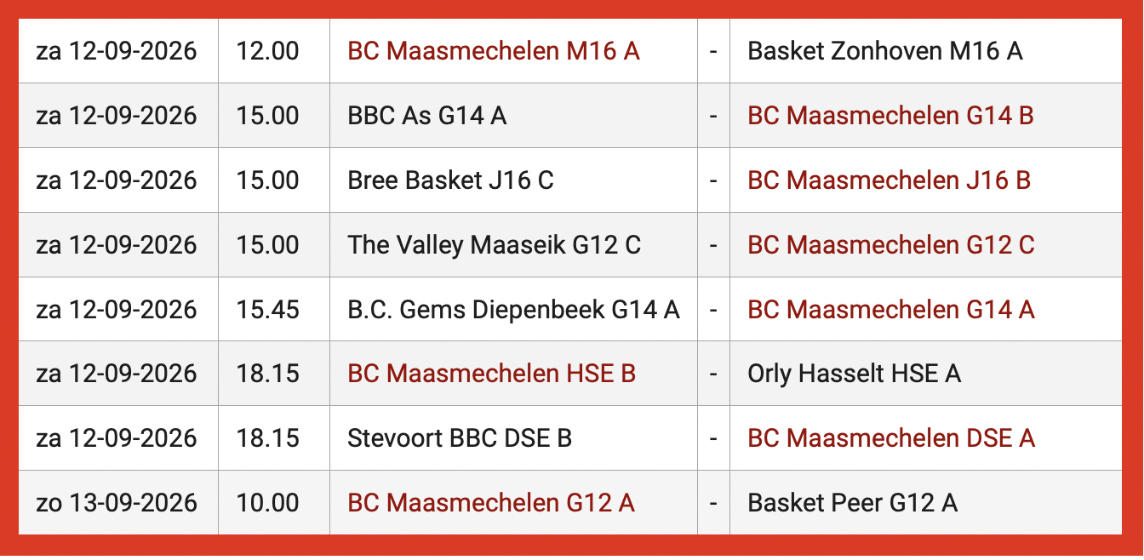The width and height of the screenshot is (1144, 560).
Task: Select B.C. Gems Diepenbeek G14 A cell
Action: click(513, 310)
